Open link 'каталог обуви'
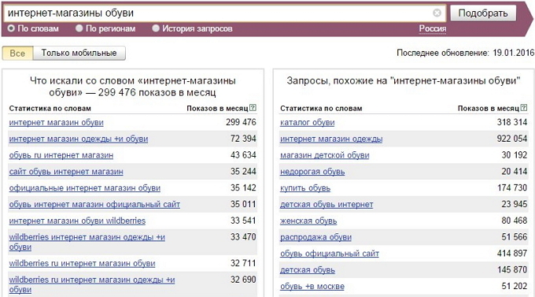535x297 pixels. 307,122
